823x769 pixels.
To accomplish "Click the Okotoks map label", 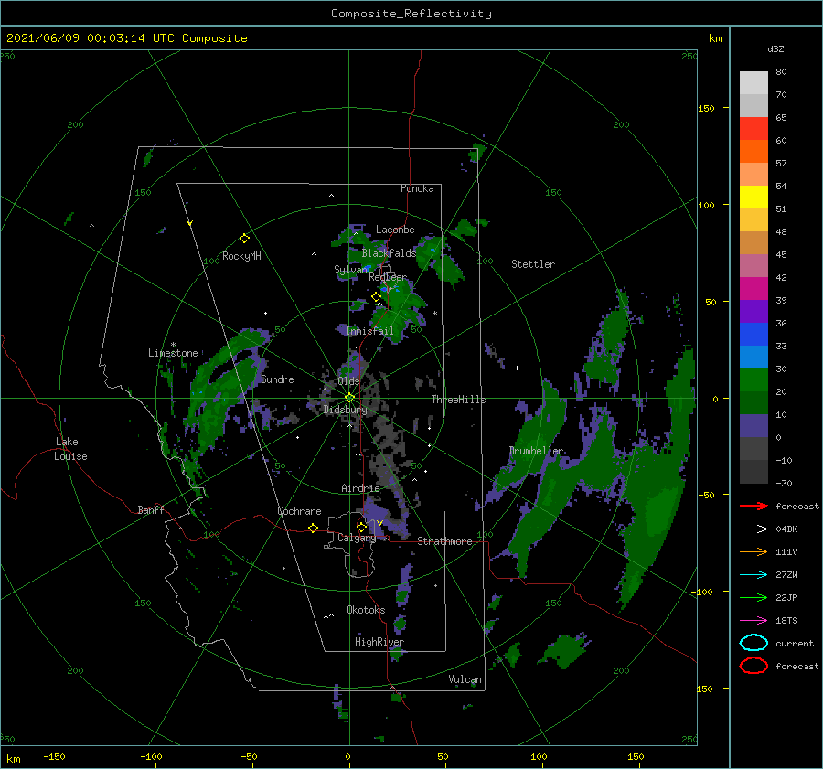I will 366,610.
